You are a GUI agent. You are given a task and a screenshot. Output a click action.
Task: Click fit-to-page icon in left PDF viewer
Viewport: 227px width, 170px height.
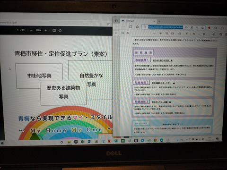[x=54, y=30]
